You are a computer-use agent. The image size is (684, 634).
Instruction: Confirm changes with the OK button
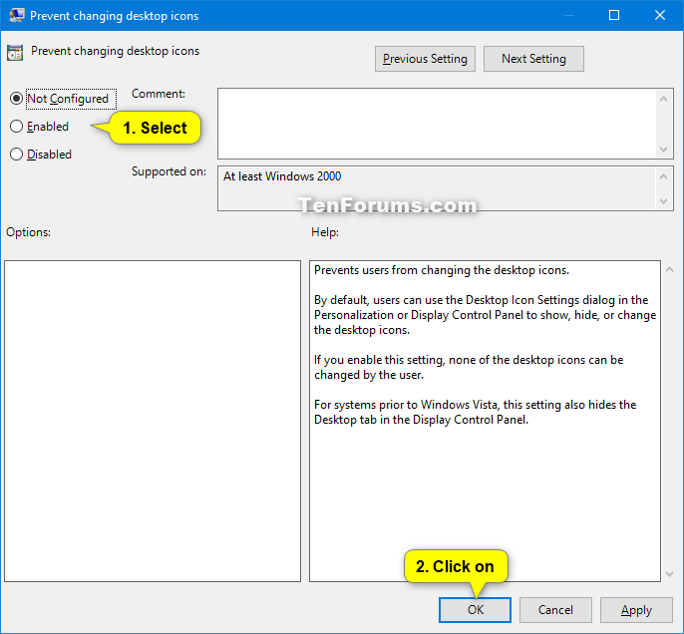point(475,610)
